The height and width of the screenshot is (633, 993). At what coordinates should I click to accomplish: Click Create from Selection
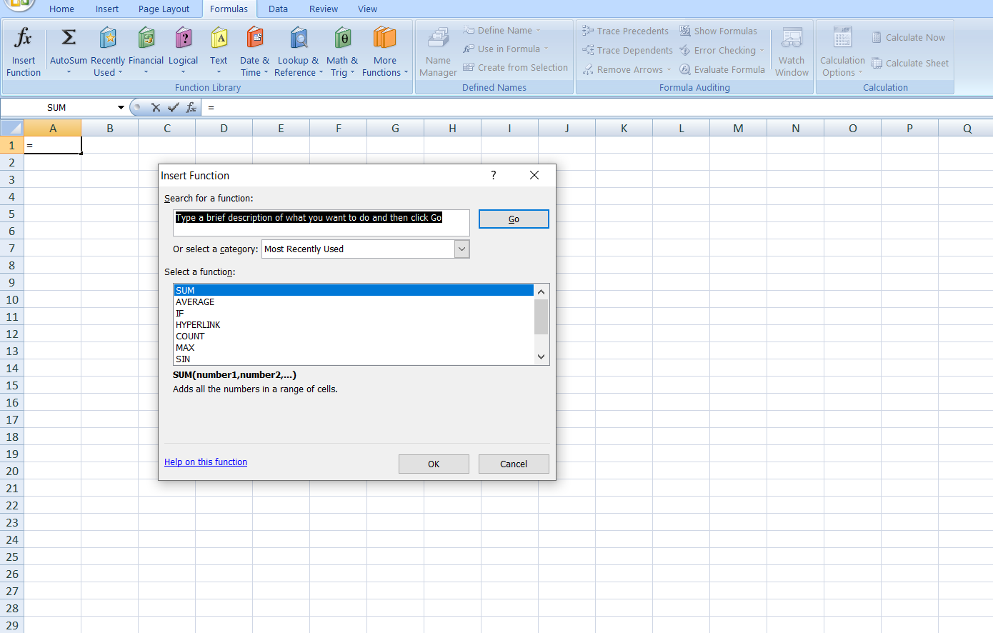click(x=515, y=67)
